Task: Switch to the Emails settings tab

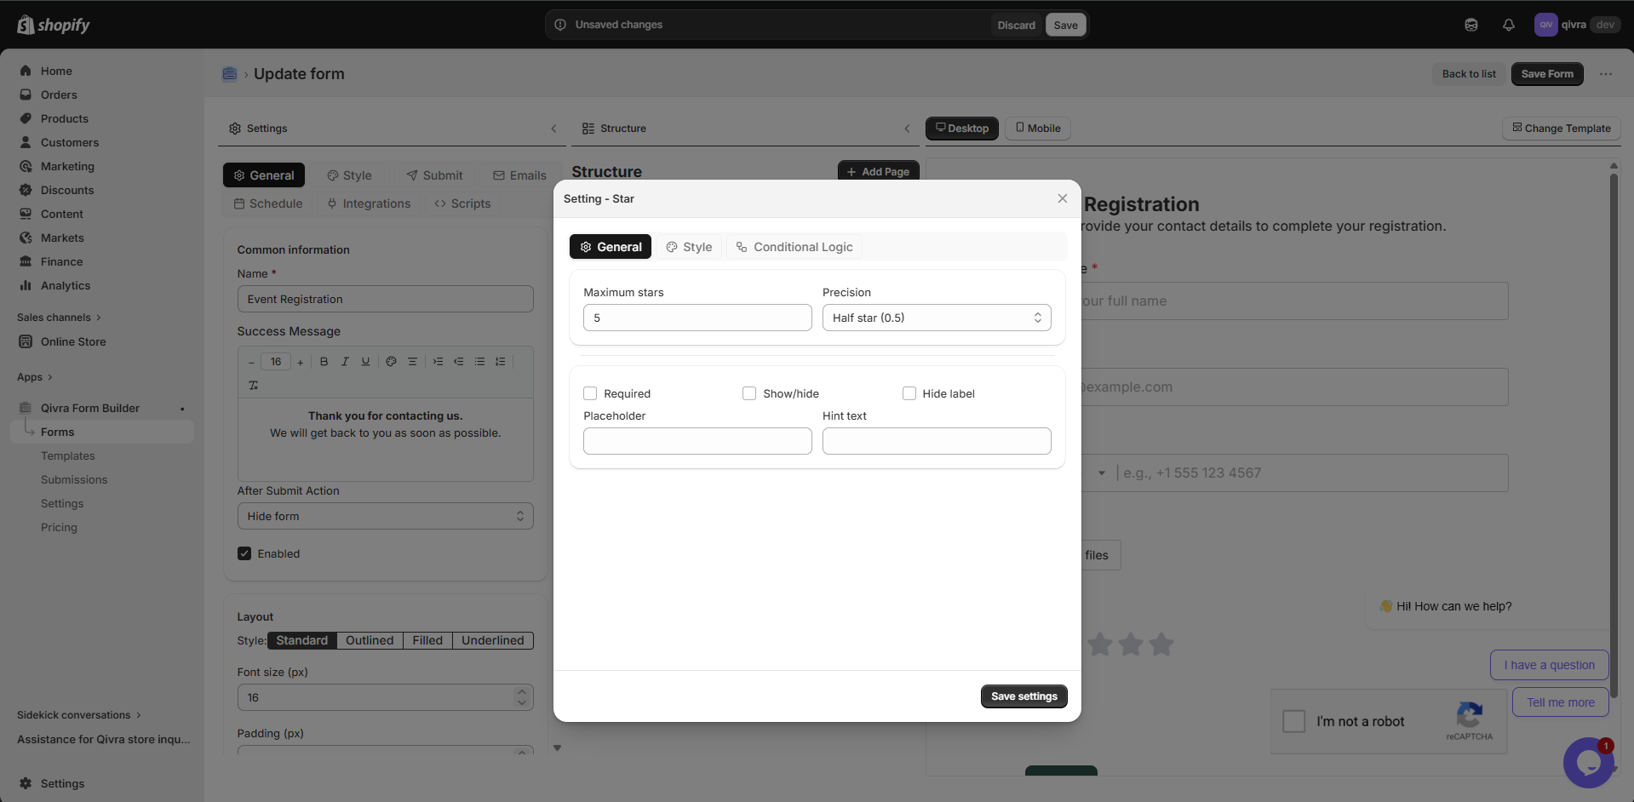Action: point(519,175)
